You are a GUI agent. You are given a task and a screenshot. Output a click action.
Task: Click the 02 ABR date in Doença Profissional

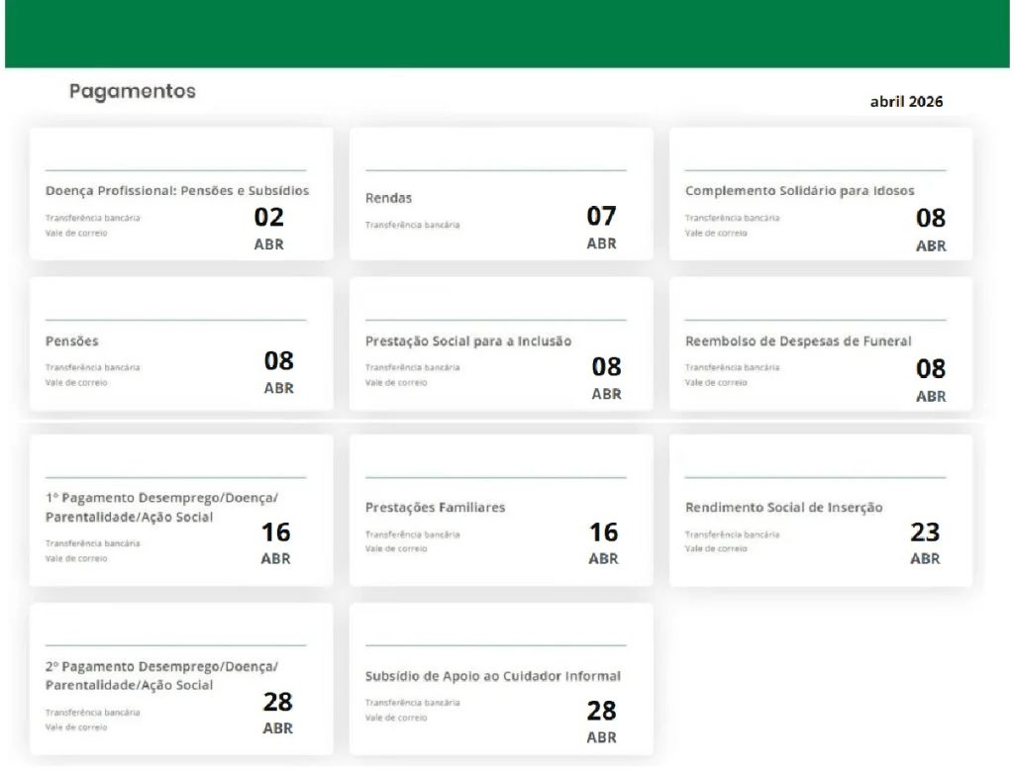pos(268,228)
